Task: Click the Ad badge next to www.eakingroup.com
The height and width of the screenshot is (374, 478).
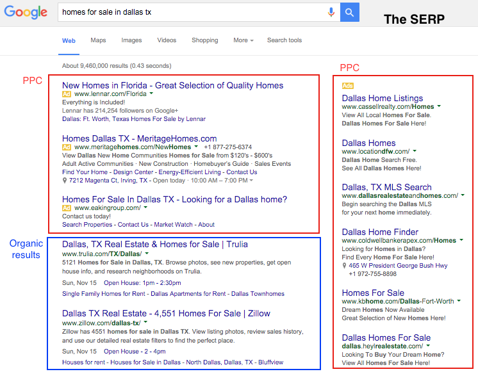Action: (x=67, y=208)
